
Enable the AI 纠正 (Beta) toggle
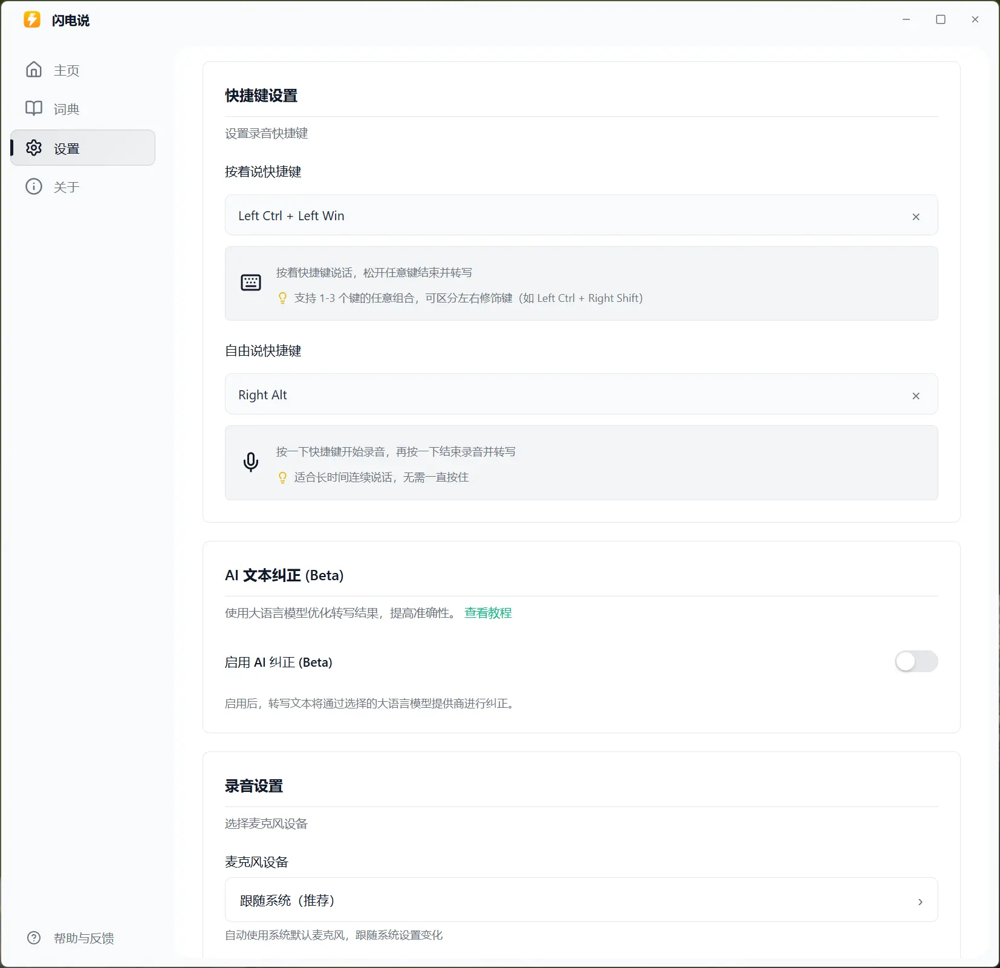point(916,661)
